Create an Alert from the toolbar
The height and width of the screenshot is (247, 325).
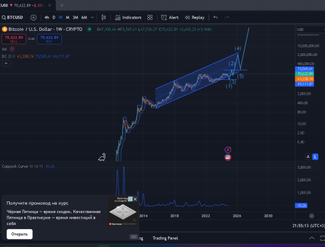pyautogui.click(x=170, y=17)
